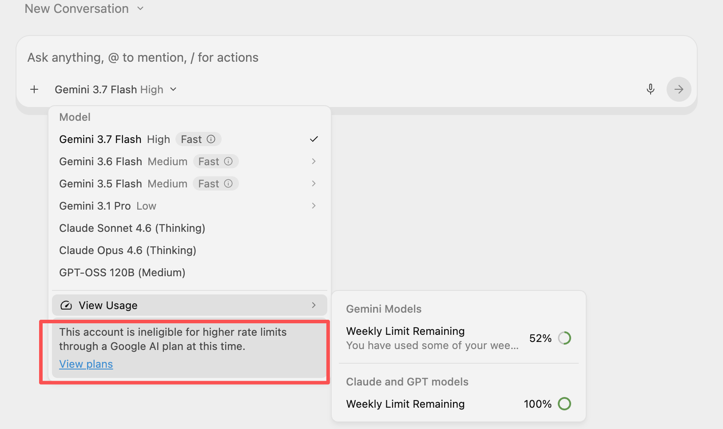The height and width of the screenshot is (429, 723).
Task: Select GPT-OSS 120B (Medium) model
Action: [189, 272]
